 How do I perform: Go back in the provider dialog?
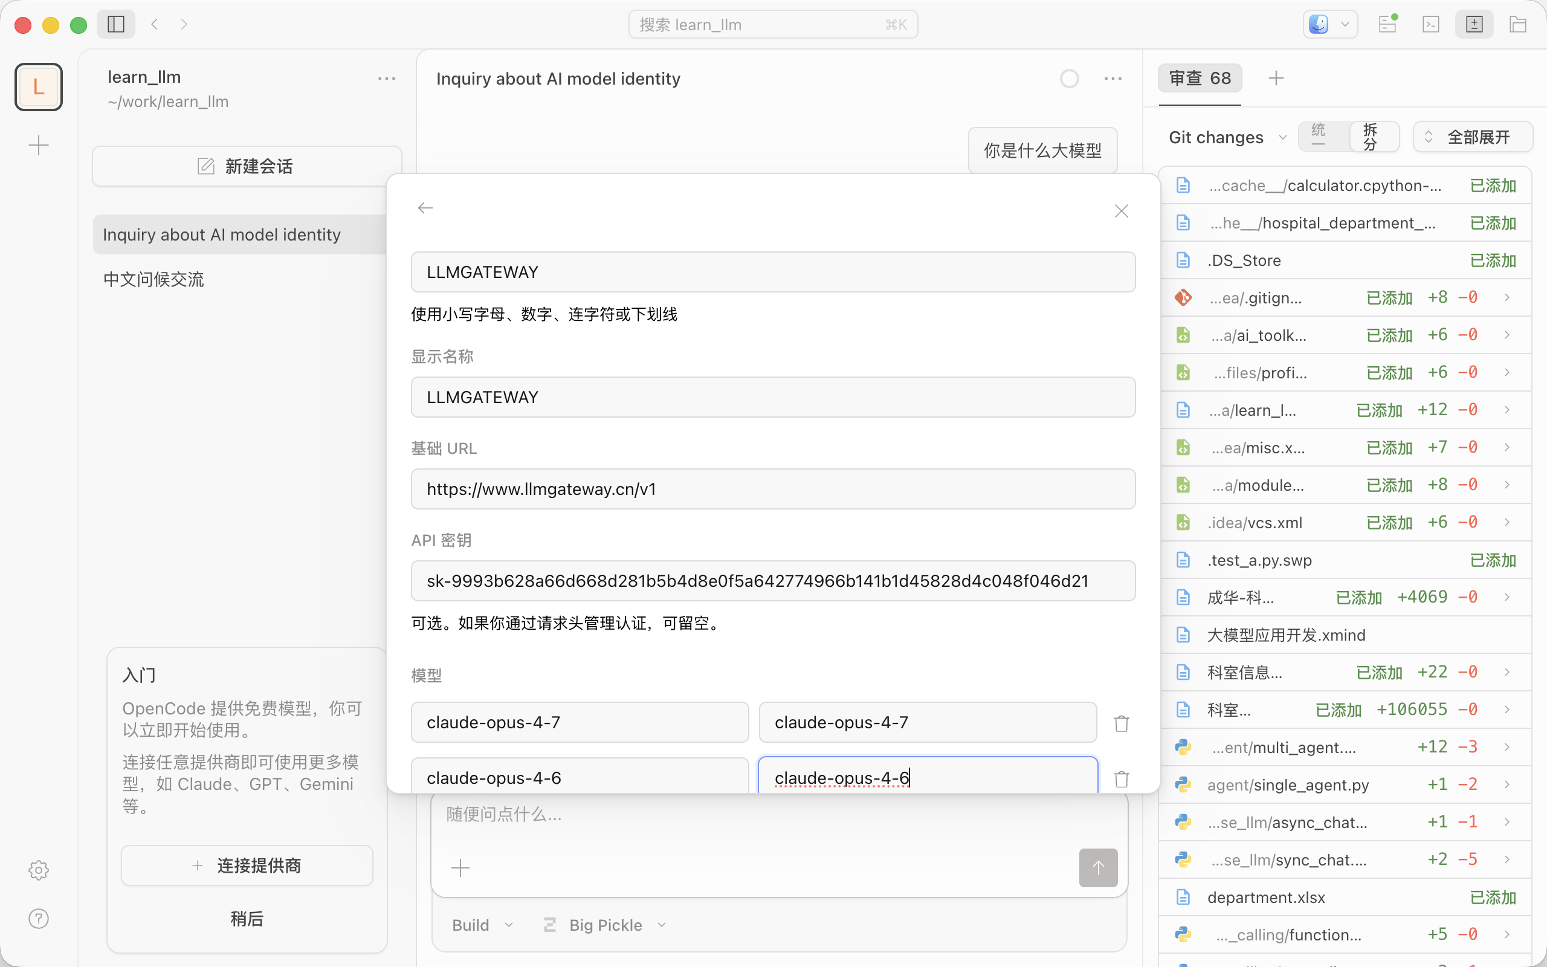coord(425,208)
